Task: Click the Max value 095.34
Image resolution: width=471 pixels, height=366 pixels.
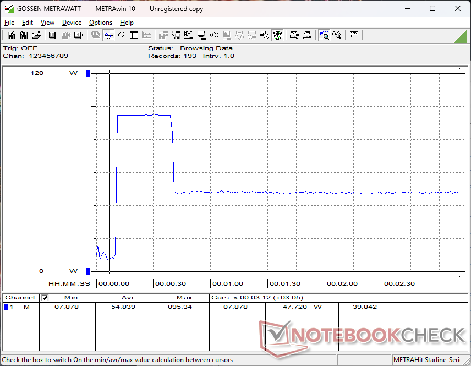Action: click(180, 307)
